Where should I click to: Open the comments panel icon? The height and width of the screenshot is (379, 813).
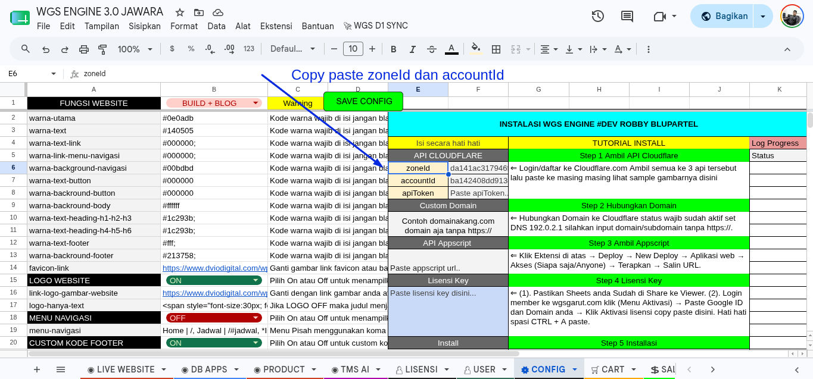coord(627,17)
